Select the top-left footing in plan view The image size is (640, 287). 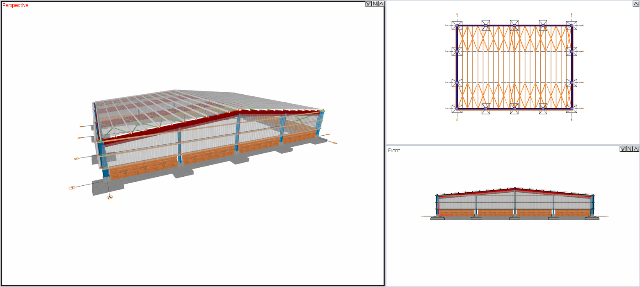(x=457, y=25)
